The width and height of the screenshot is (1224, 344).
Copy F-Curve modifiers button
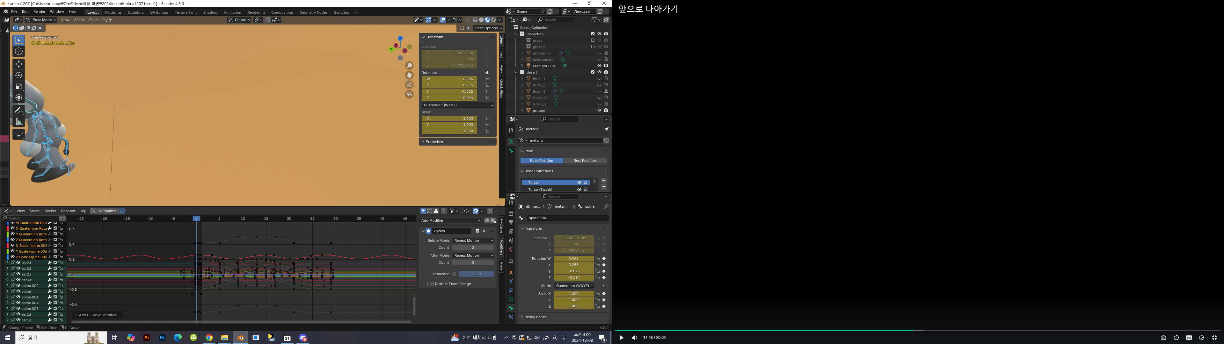(487, 220)
